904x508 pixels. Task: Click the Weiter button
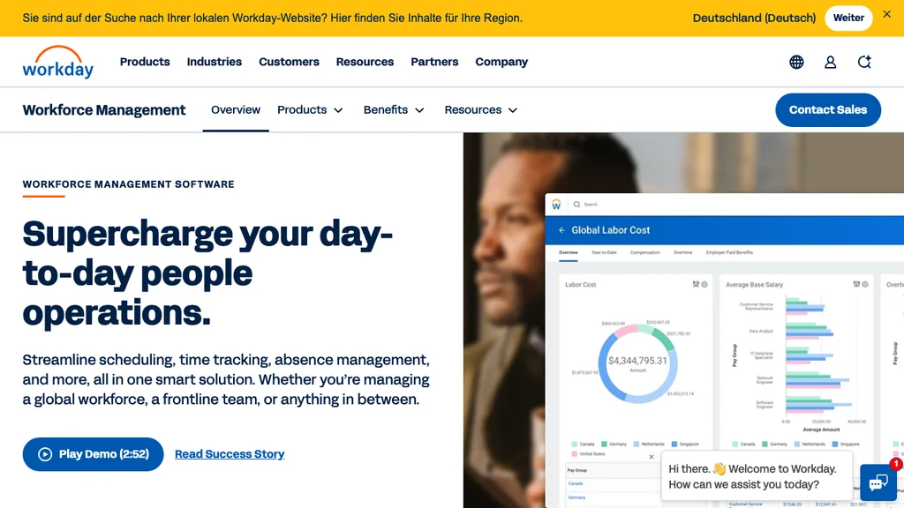tap(848, 18)
